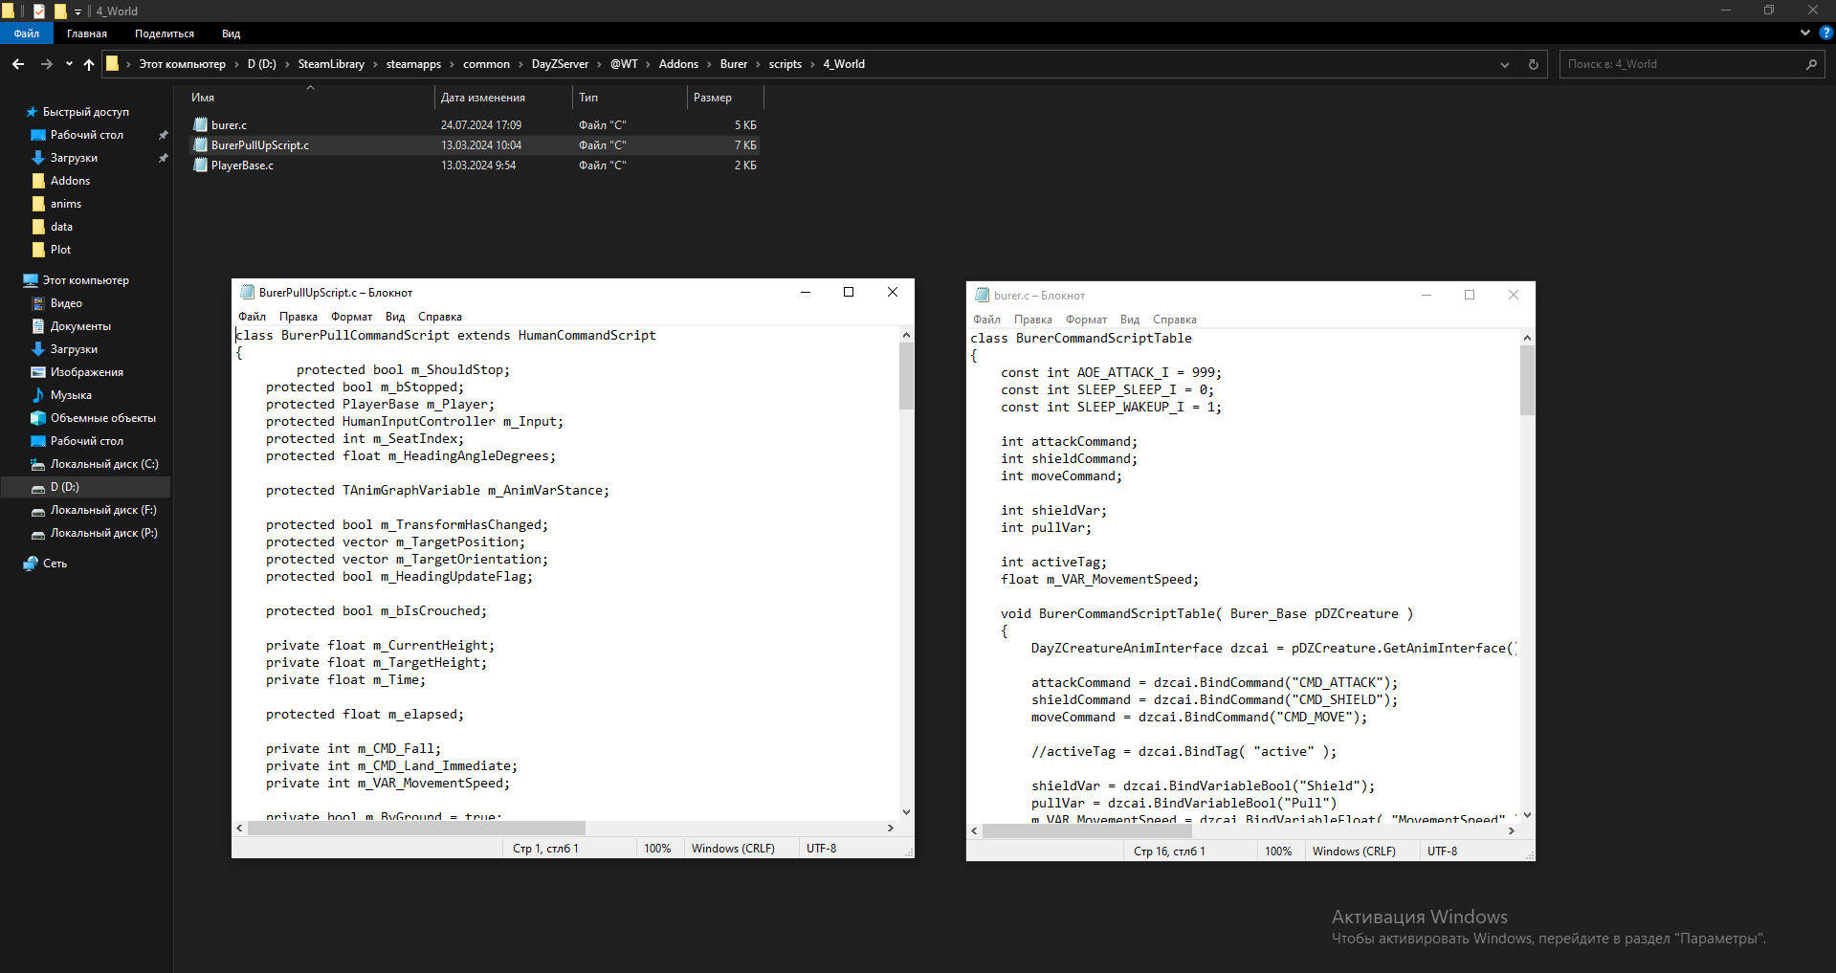This screenshot has height=973, width=1836.
Task: Open Справка menu in BurerPullUpScript.c Notepad
Action: point(440,317)
